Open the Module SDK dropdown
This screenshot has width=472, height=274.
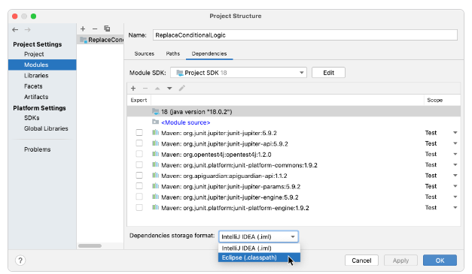pyautogui.click(x=239, y=73)
